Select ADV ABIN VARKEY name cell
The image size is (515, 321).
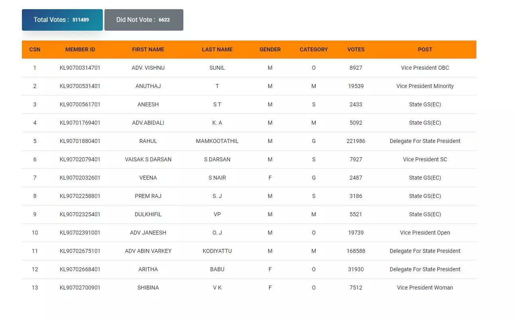tap(148, 251)
